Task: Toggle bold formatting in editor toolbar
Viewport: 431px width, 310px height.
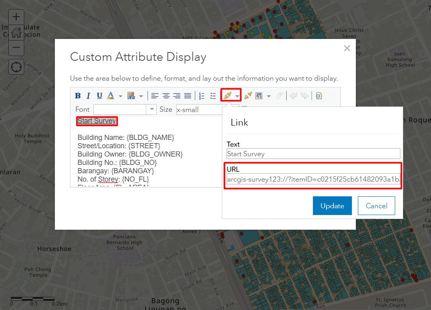Action: [x=78, y=96]
